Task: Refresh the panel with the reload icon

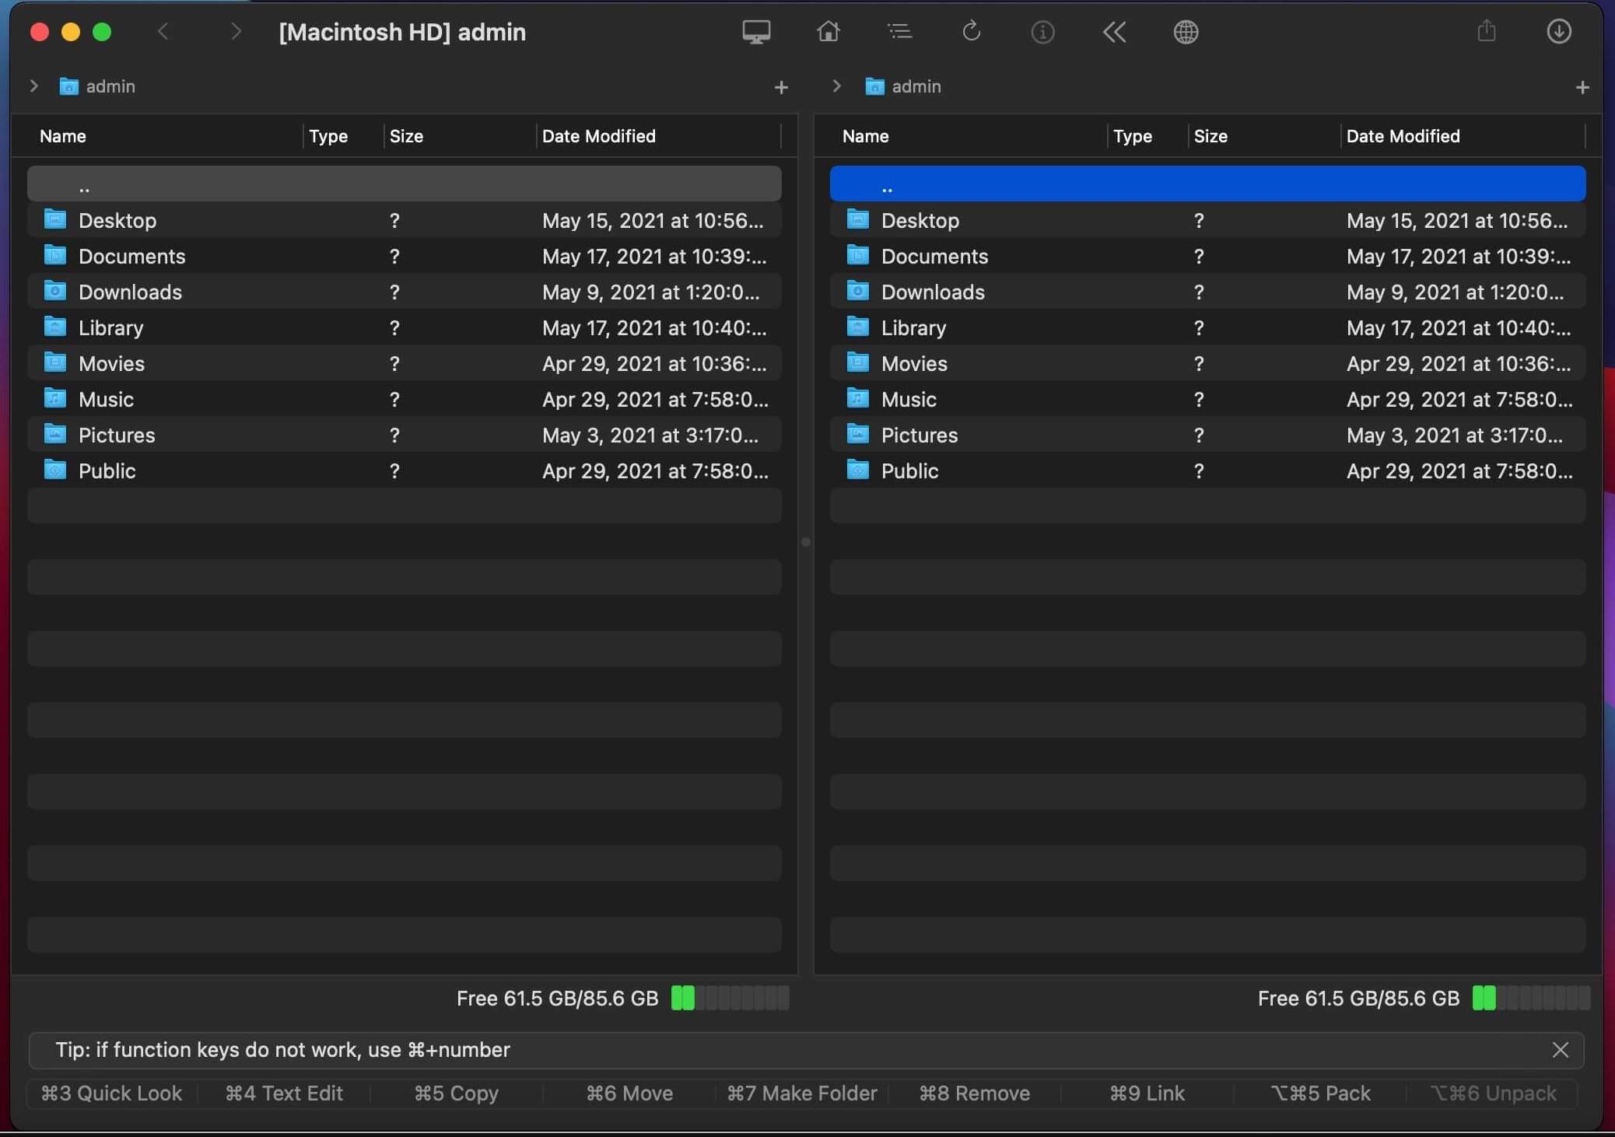Action: click(971, 32)
